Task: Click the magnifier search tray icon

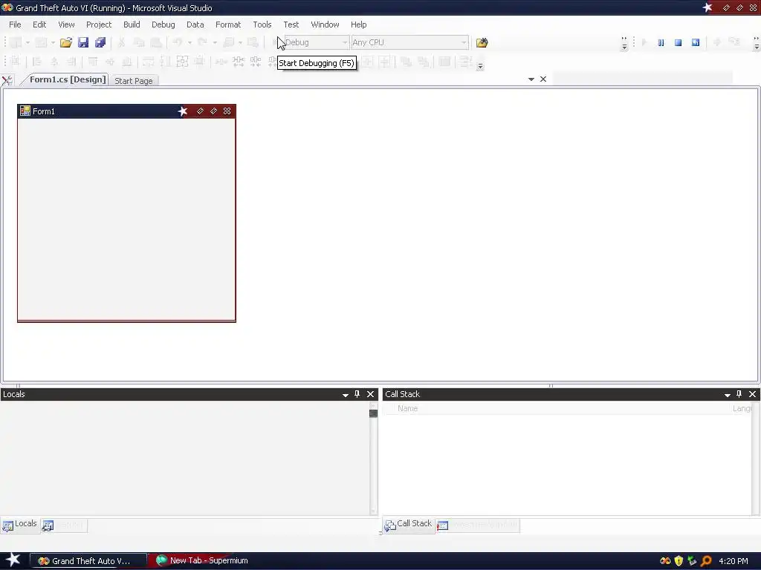Action: pos(706,561)
